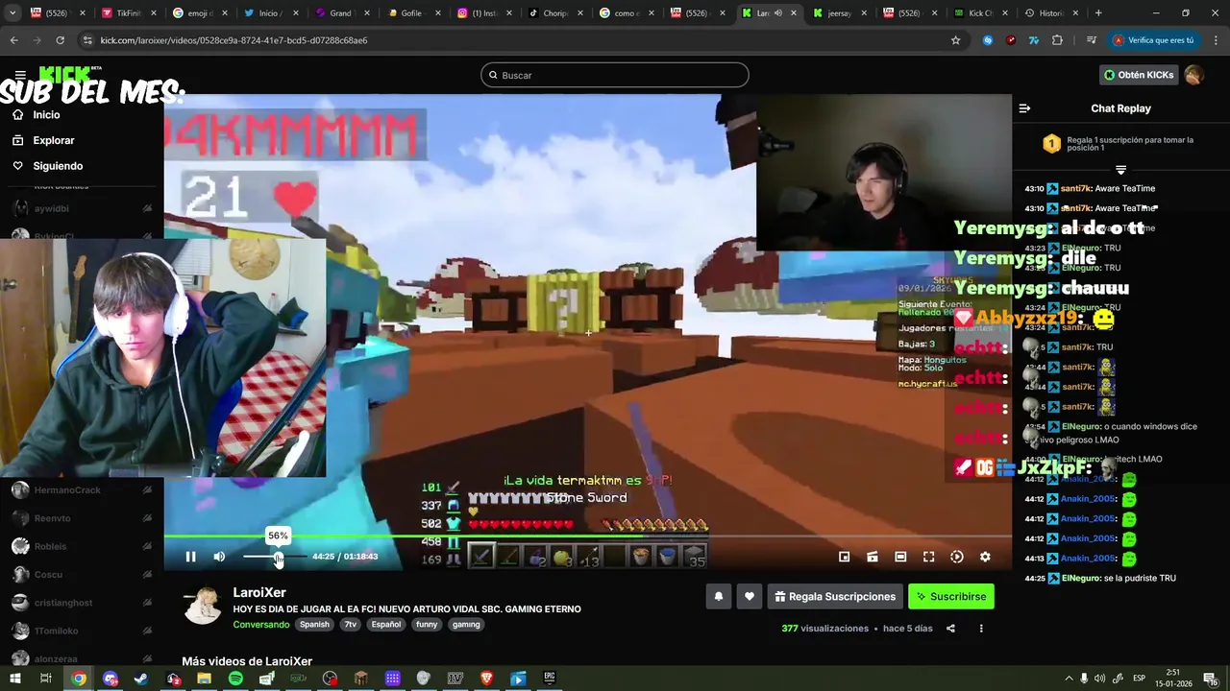Expand the gift leaderboard chevron
This screenshot has height=691, width=1230.
(1120, 170)
